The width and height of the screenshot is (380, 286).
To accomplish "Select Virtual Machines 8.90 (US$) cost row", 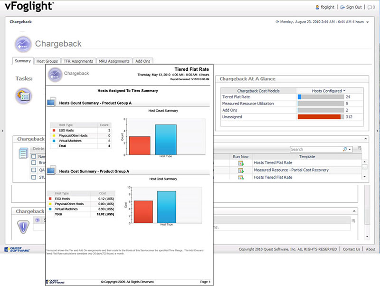I will point(81,209).
